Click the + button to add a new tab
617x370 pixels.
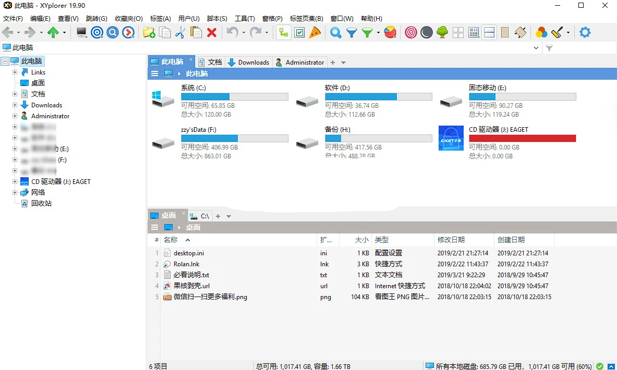[332, 62]
